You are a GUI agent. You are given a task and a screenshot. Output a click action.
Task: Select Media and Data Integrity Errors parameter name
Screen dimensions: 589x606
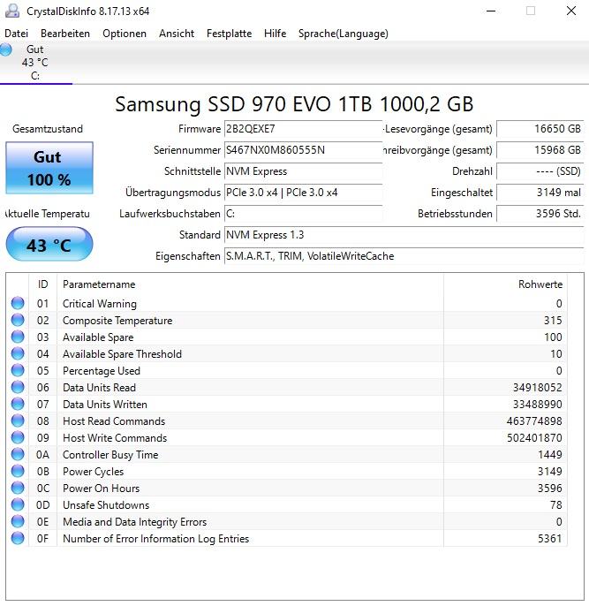(x=135, y=522)
